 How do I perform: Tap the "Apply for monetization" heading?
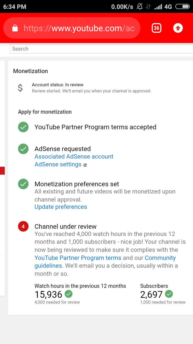click(x=45, y=112)
